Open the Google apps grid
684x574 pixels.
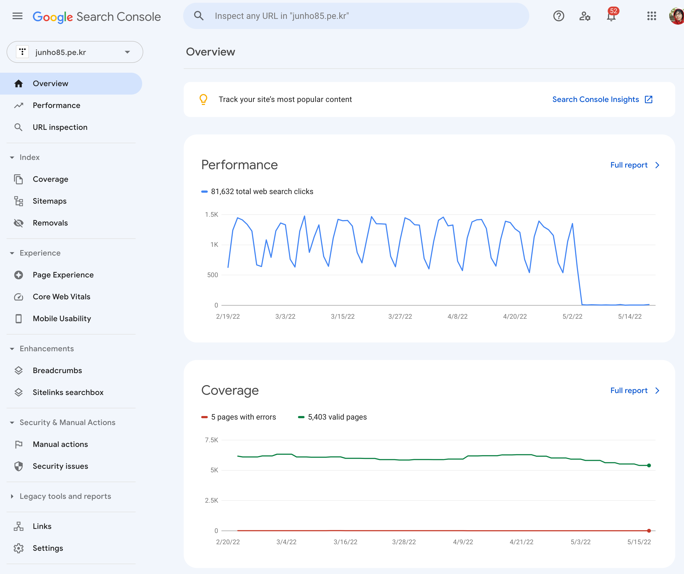point(651,16)
